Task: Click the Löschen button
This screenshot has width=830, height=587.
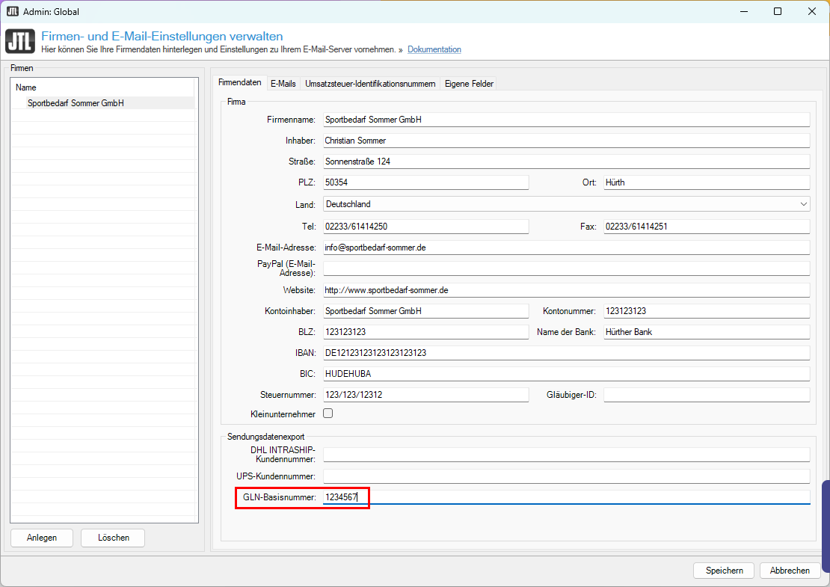Action: tap(112, 538)
